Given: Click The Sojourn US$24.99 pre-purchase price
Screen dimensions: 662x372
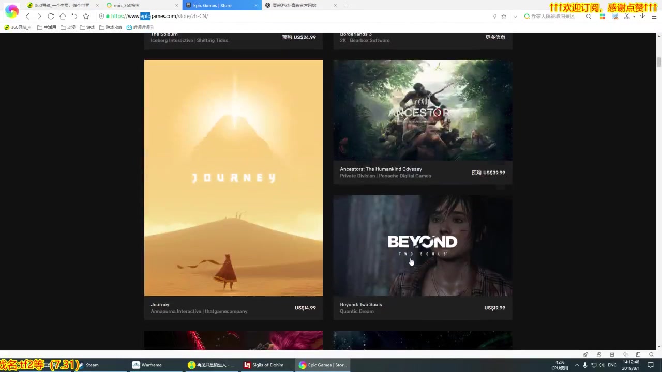Looking at the screenshot, I should [x=299, y=37].
